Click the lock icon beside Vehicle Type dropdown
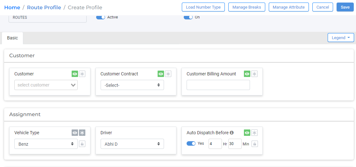 pyautogui.click(x=82, y=144)
